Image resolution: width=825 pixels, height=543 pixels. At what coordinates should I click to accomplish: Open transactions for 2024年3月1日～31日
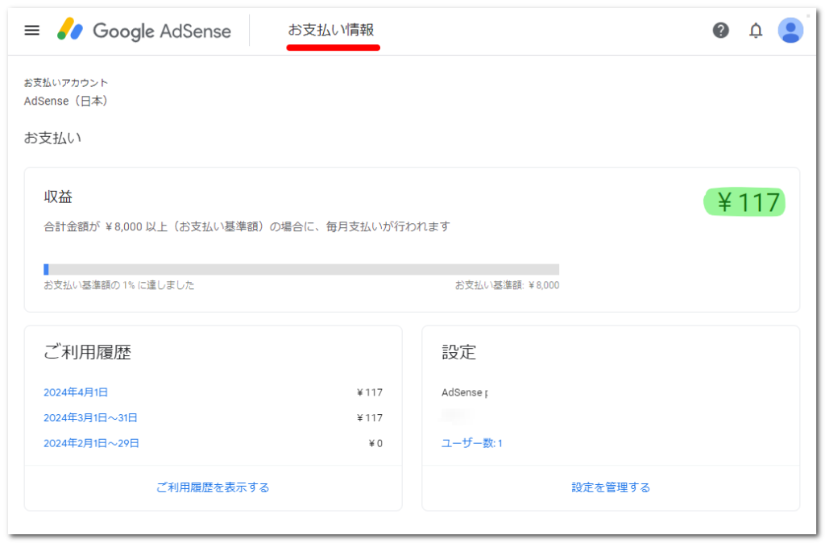[x=90, y=418]
